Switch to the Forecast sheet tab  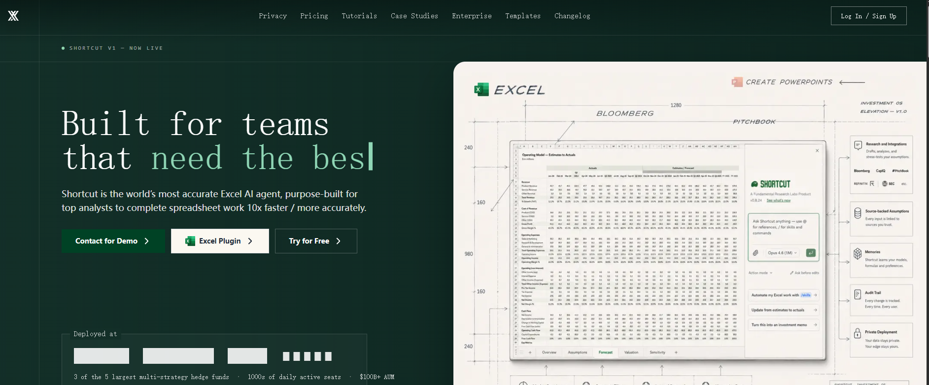(x=605, y=352)
